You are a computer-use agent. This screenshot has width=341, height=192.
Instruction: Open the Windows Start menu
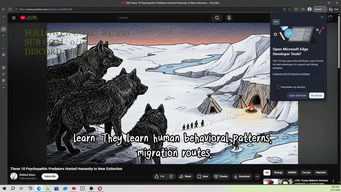pos(4,189)
